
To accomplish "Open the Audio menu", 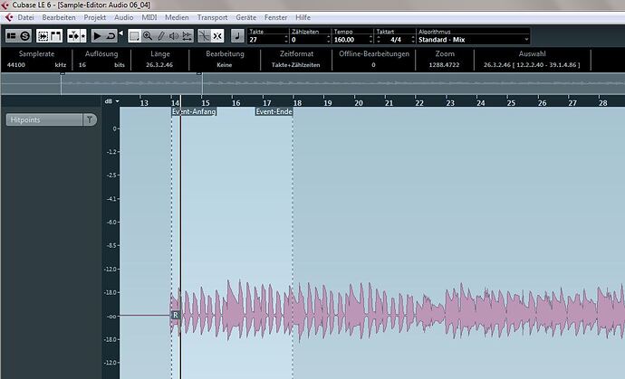I will point(123,17).
